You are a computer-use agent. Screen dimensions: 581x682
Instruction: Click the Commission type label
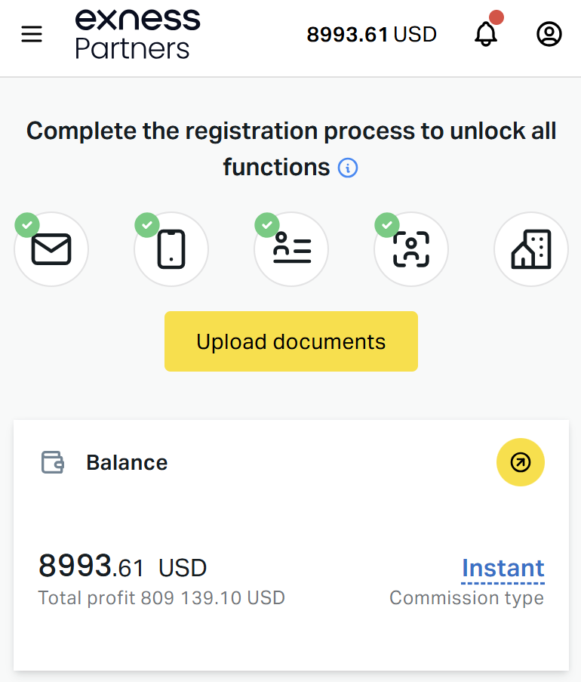coord(466,598)
